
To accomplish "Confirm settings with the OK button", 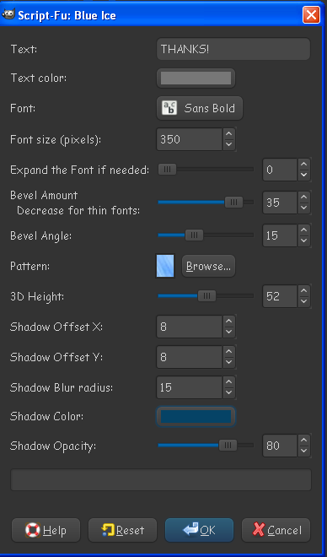I will 200,530.
